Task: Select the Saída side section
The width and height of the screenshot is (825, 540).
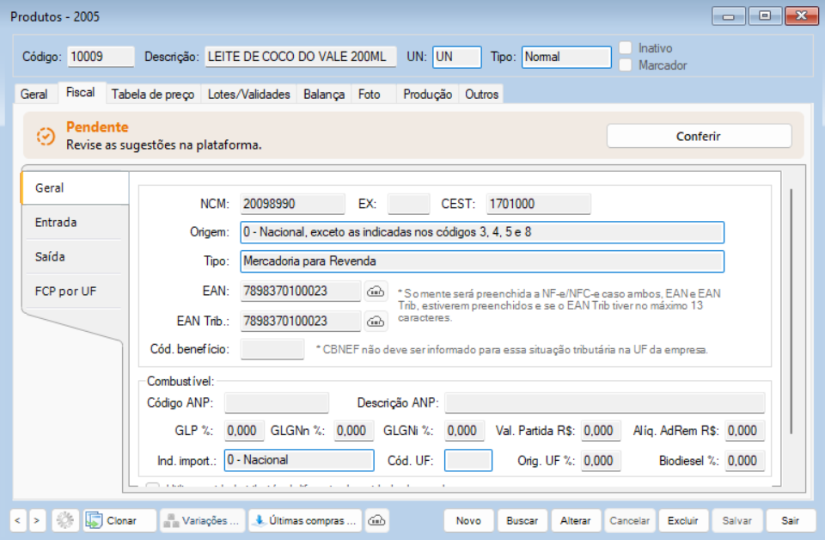Action: pos(74,257)
